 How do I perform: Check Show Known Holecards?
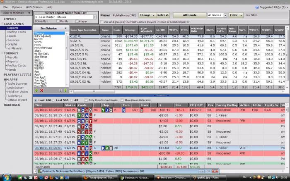click(122, 100)
